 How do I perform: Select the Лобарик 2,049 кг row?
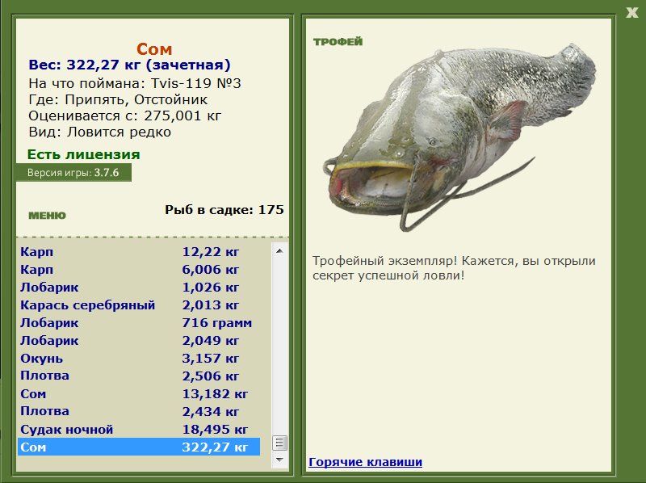[x=139, y=340]
